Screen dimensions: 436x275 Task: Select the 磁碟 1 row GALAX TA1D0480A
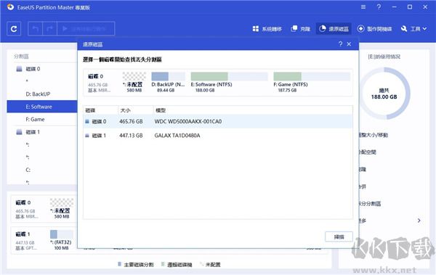(x=218, y=136)
